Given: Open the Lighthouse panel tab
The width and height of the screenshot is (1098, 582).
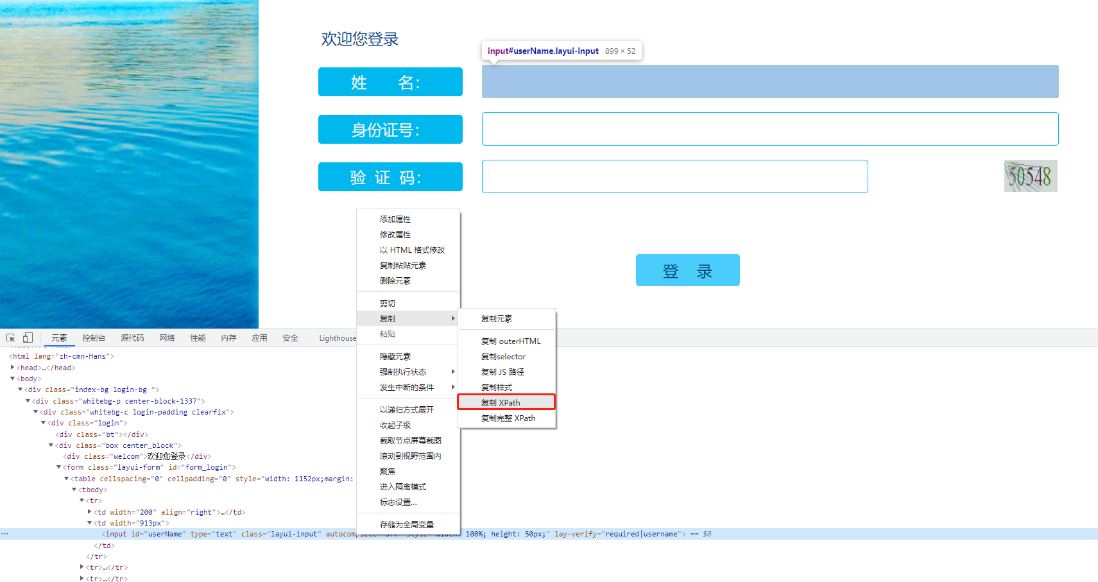Looking at the screenshot, I should 338,337.
